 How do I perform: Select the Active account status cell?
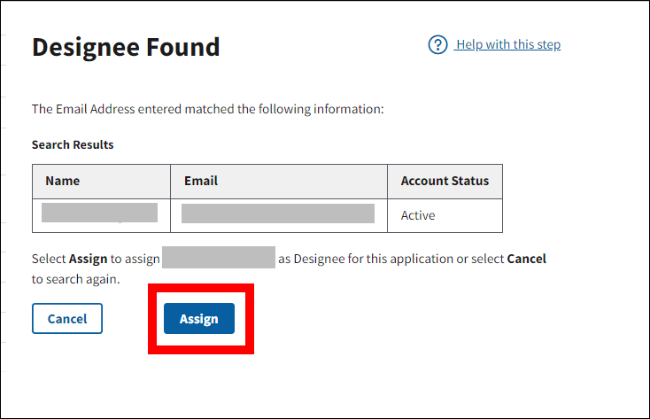coord(418,215)
